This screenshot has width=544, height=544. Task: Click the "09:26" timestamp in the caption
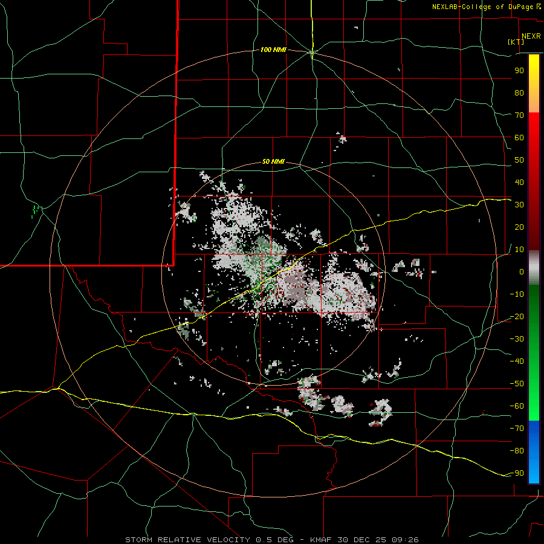(x=406, y=540)
